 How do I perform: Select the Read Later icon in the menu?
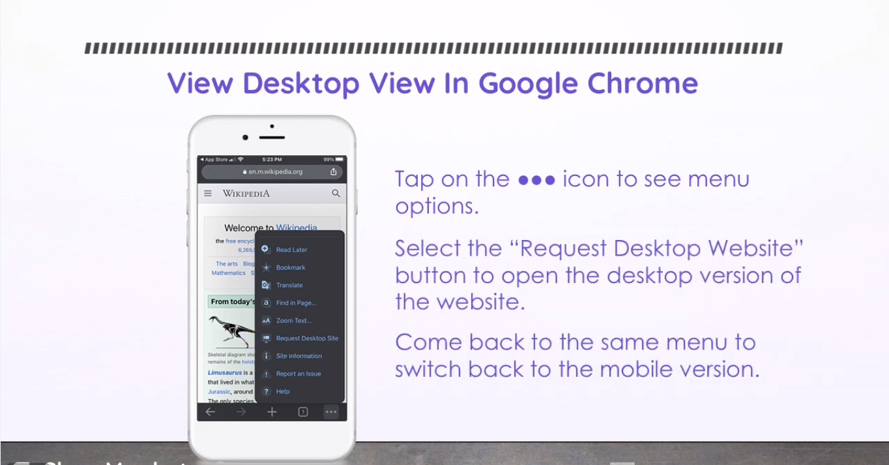click(x=266, y=249)
